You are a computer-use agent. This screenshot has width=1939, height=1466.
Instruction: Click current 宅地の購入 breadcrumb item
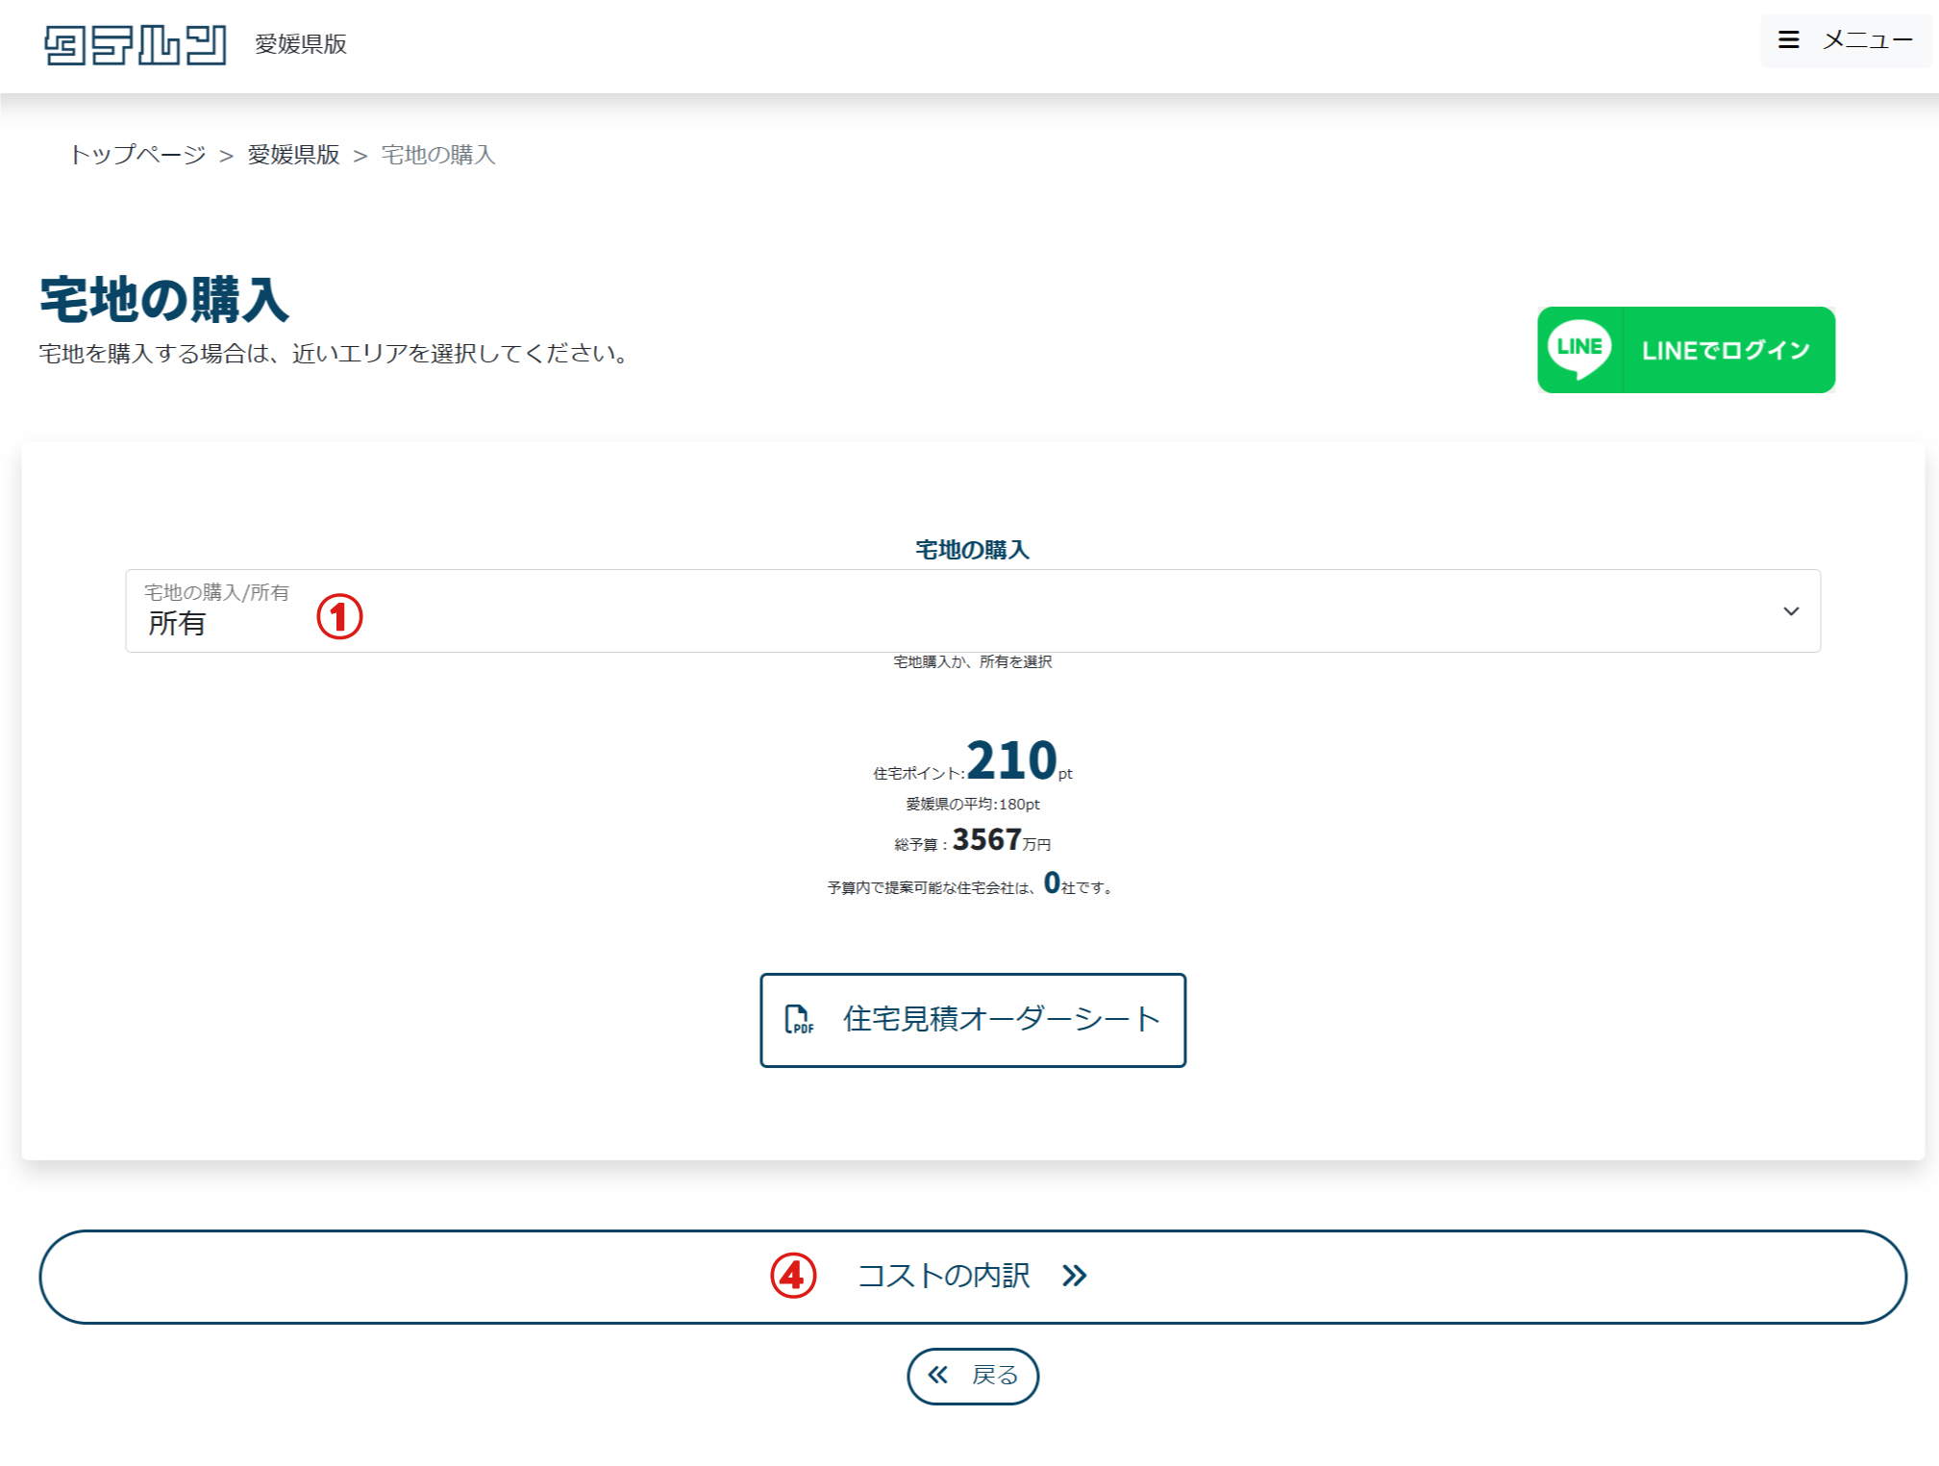point(437,155)
